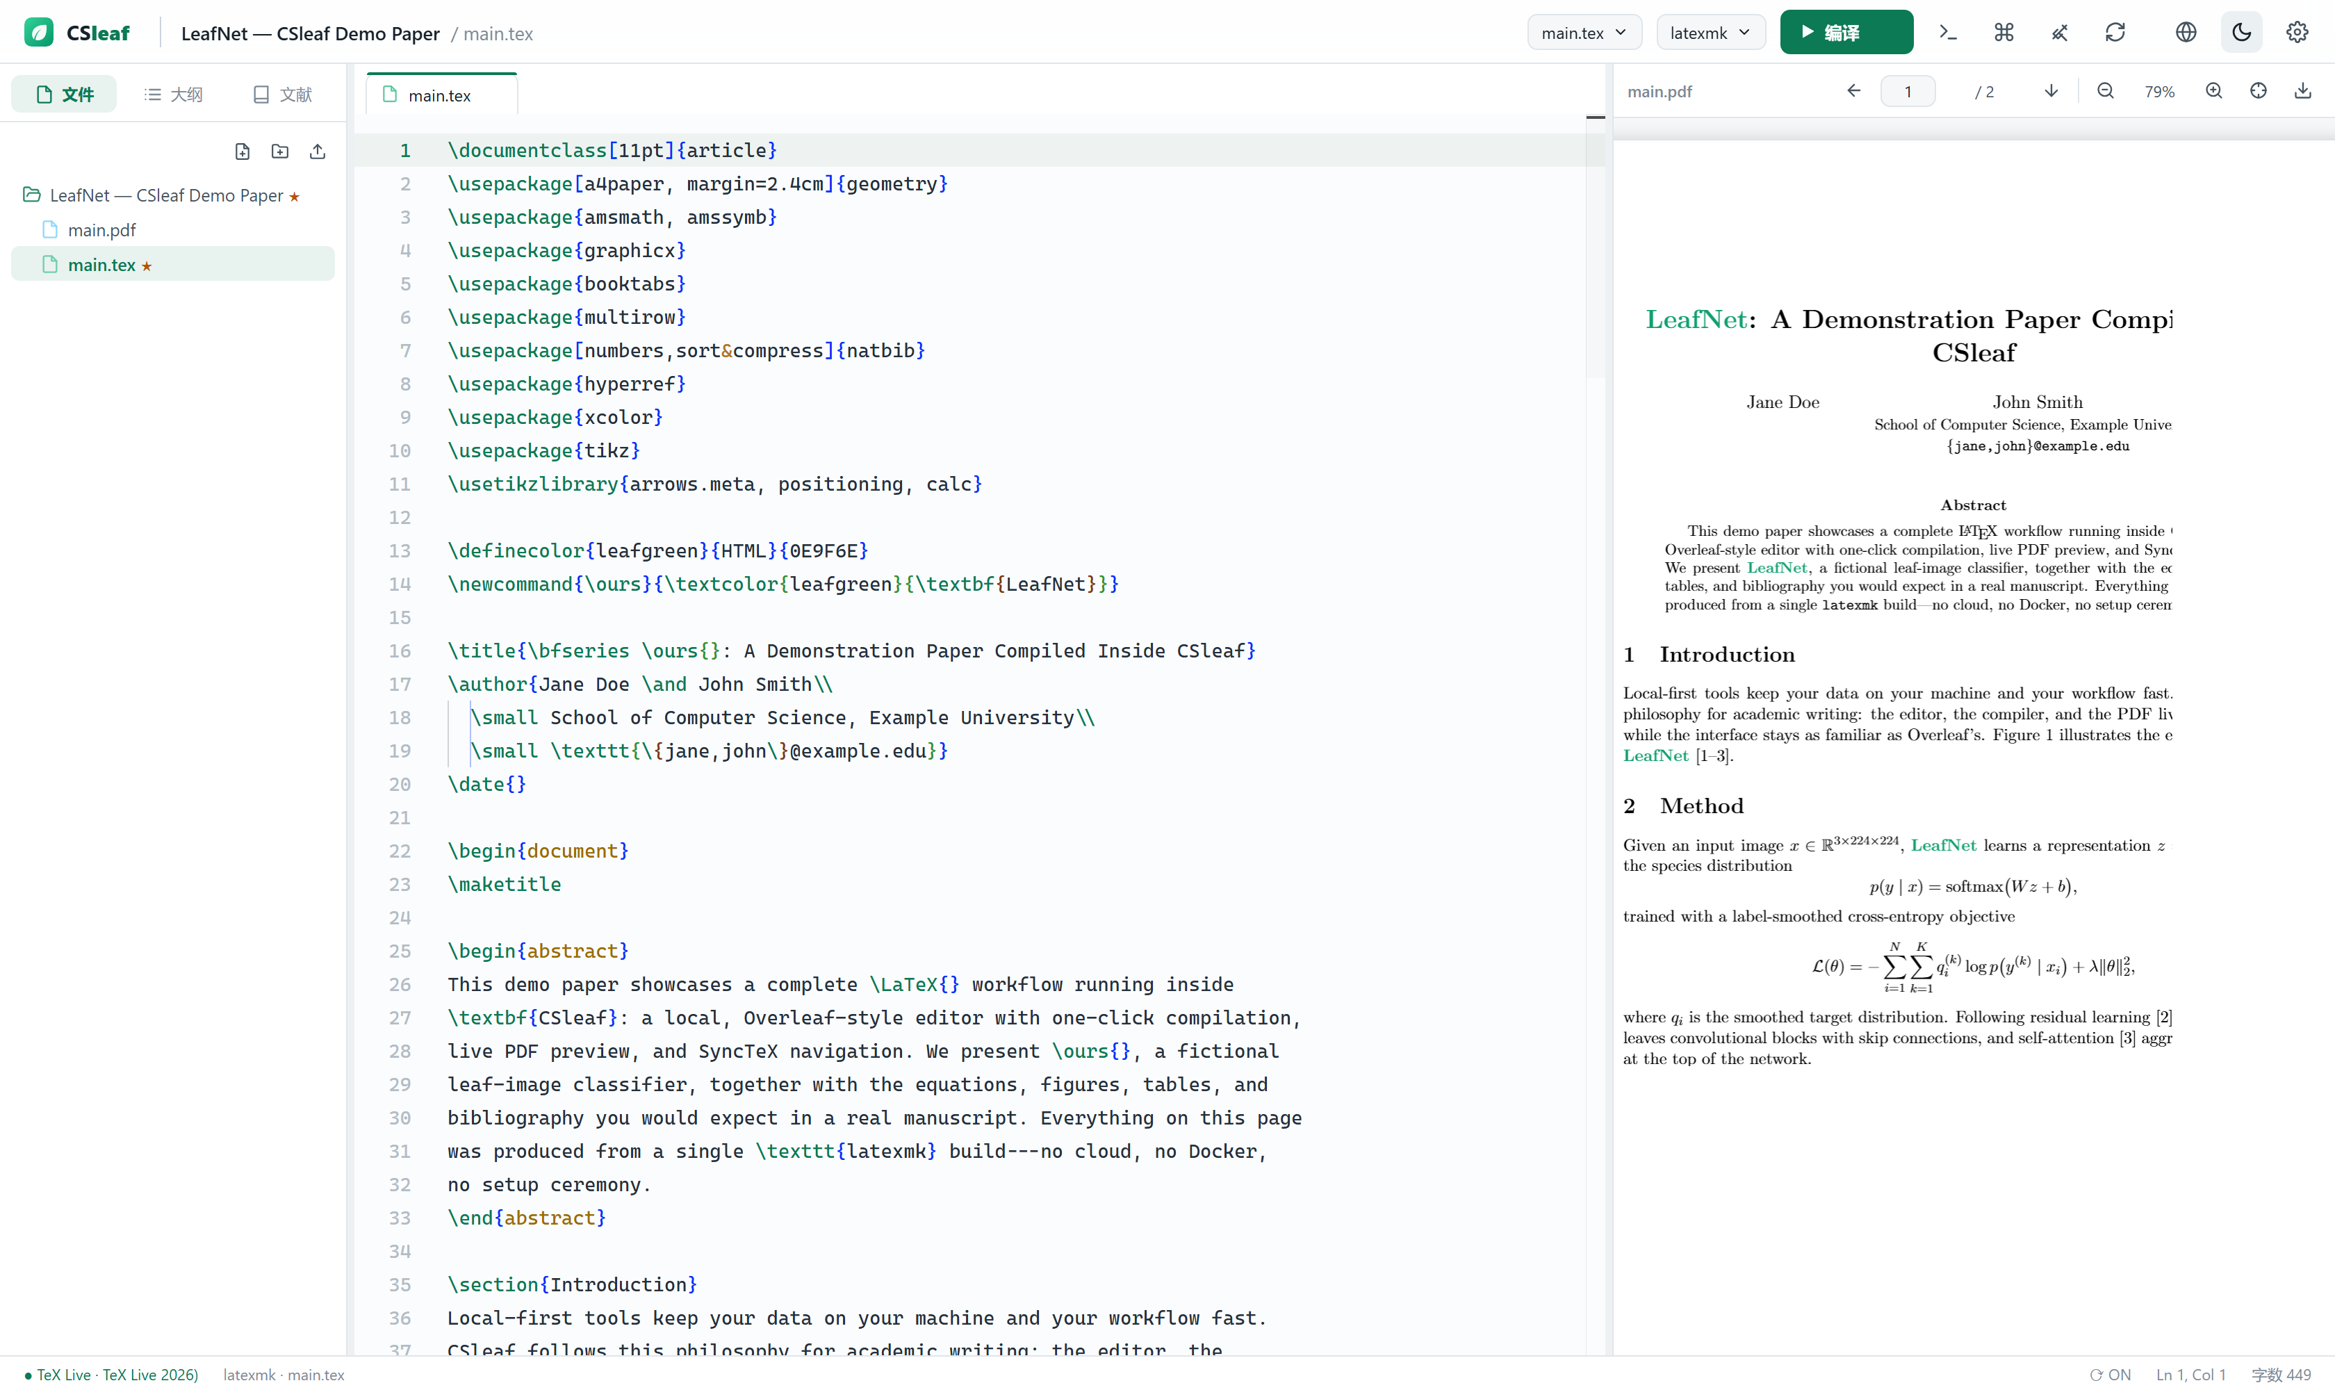The height and width of the screenshot is (1390, 2335).
Task: Click the clean build broom icon
Action: coord(2060,33)
